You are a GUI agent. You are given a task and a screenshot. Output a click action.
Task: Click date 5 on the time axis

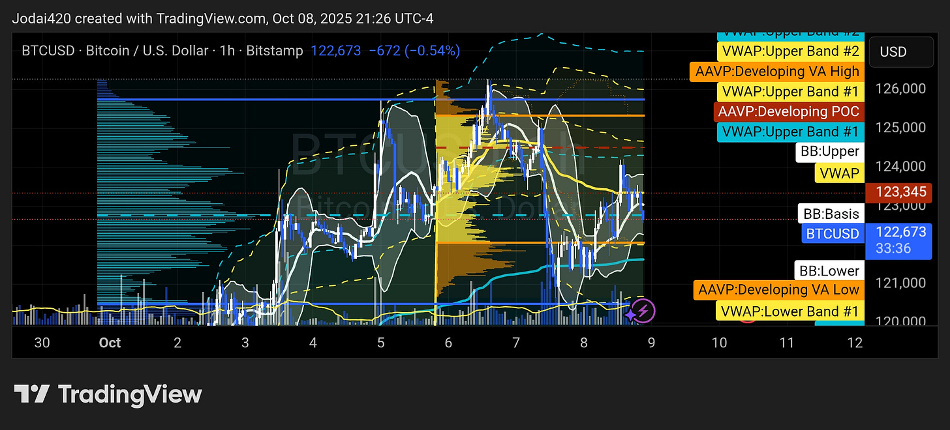point(381,343)
